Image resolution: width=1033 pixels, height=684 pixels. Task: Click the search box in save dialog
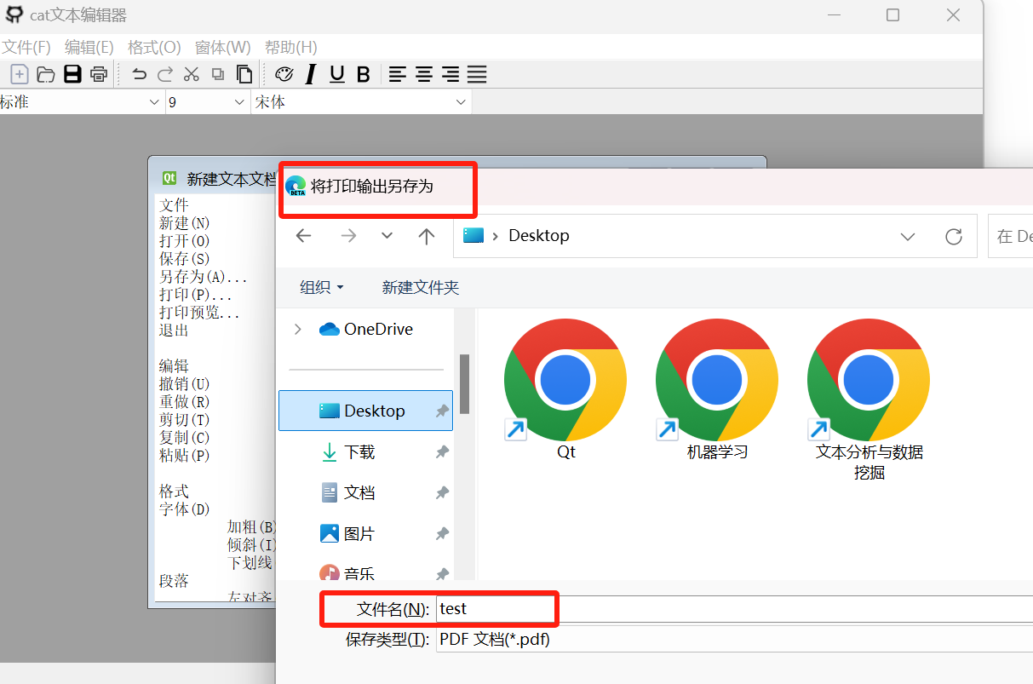pyautogui.click(x=1012, y=236)
